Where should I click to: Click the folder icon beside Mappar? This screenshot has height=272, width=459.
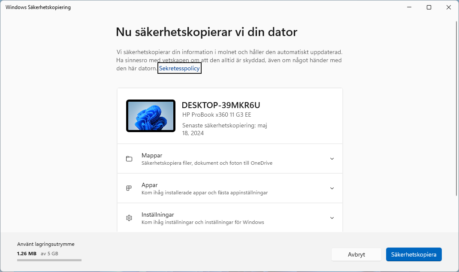pos(129,158)
